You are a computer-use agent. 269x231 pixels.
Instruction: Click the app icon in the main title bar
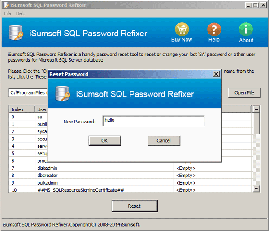click(x=6, y=5)
